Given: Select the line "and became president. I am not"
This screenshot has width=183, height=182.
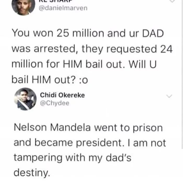Looking at the screenshot, I should [x=90, y=143].
